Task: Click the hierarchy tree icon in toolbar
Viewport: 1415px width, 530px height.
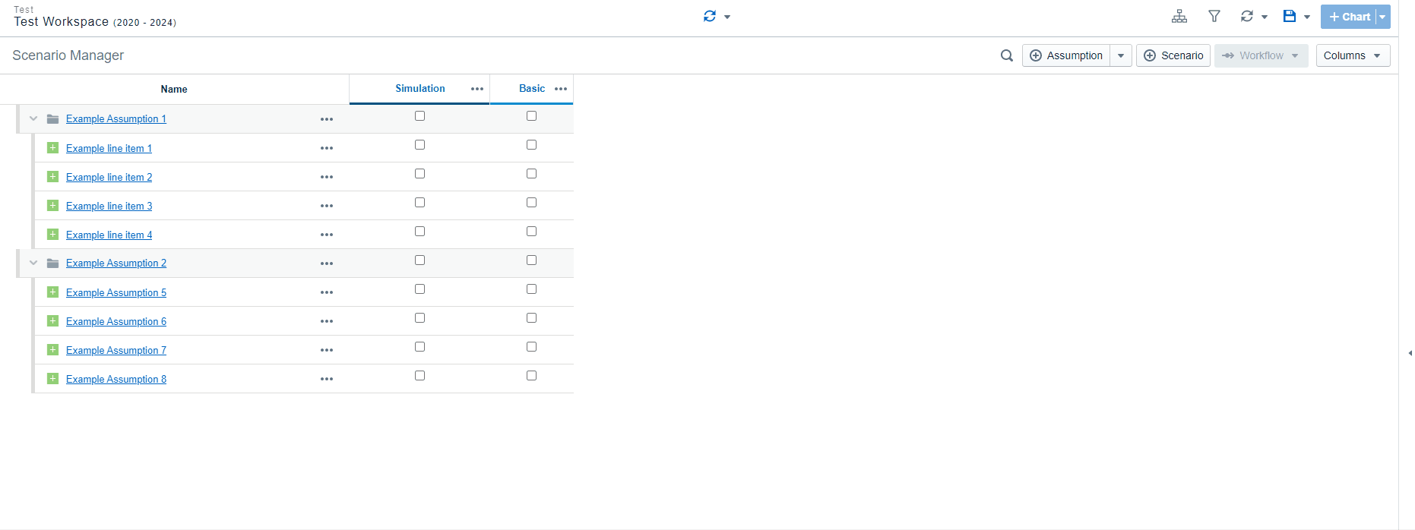Action: coord(1179,16)
